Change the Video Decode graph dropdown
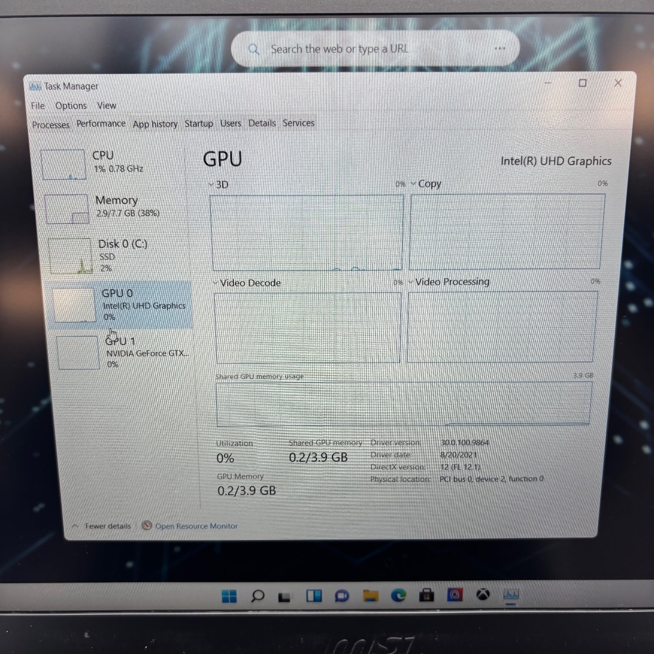 pos(215,283)
